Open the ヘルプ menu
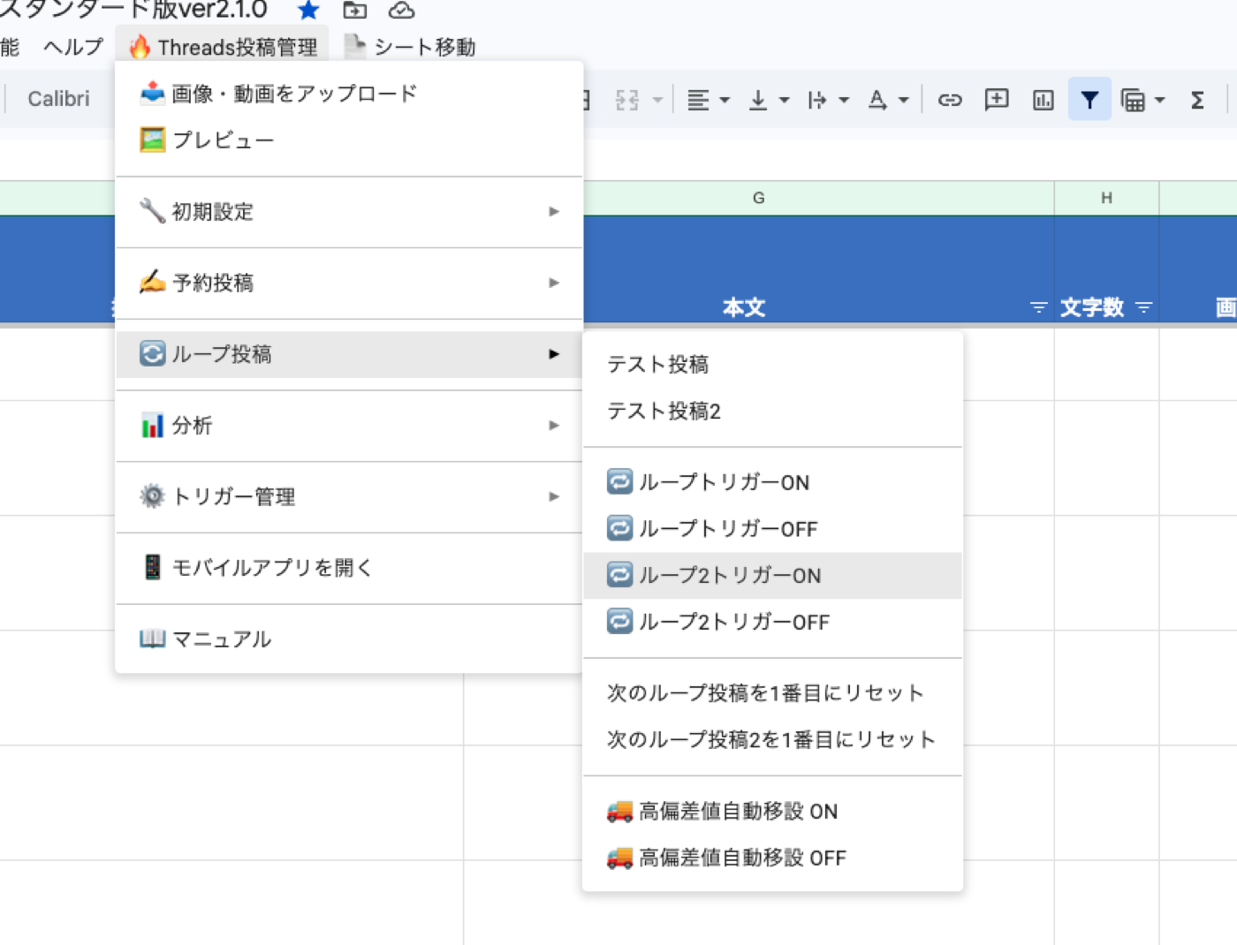 (73, 47)
